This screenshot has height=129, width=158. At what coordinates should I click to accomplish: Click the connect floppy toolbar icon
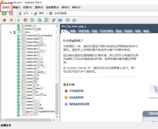click(60, 20)
